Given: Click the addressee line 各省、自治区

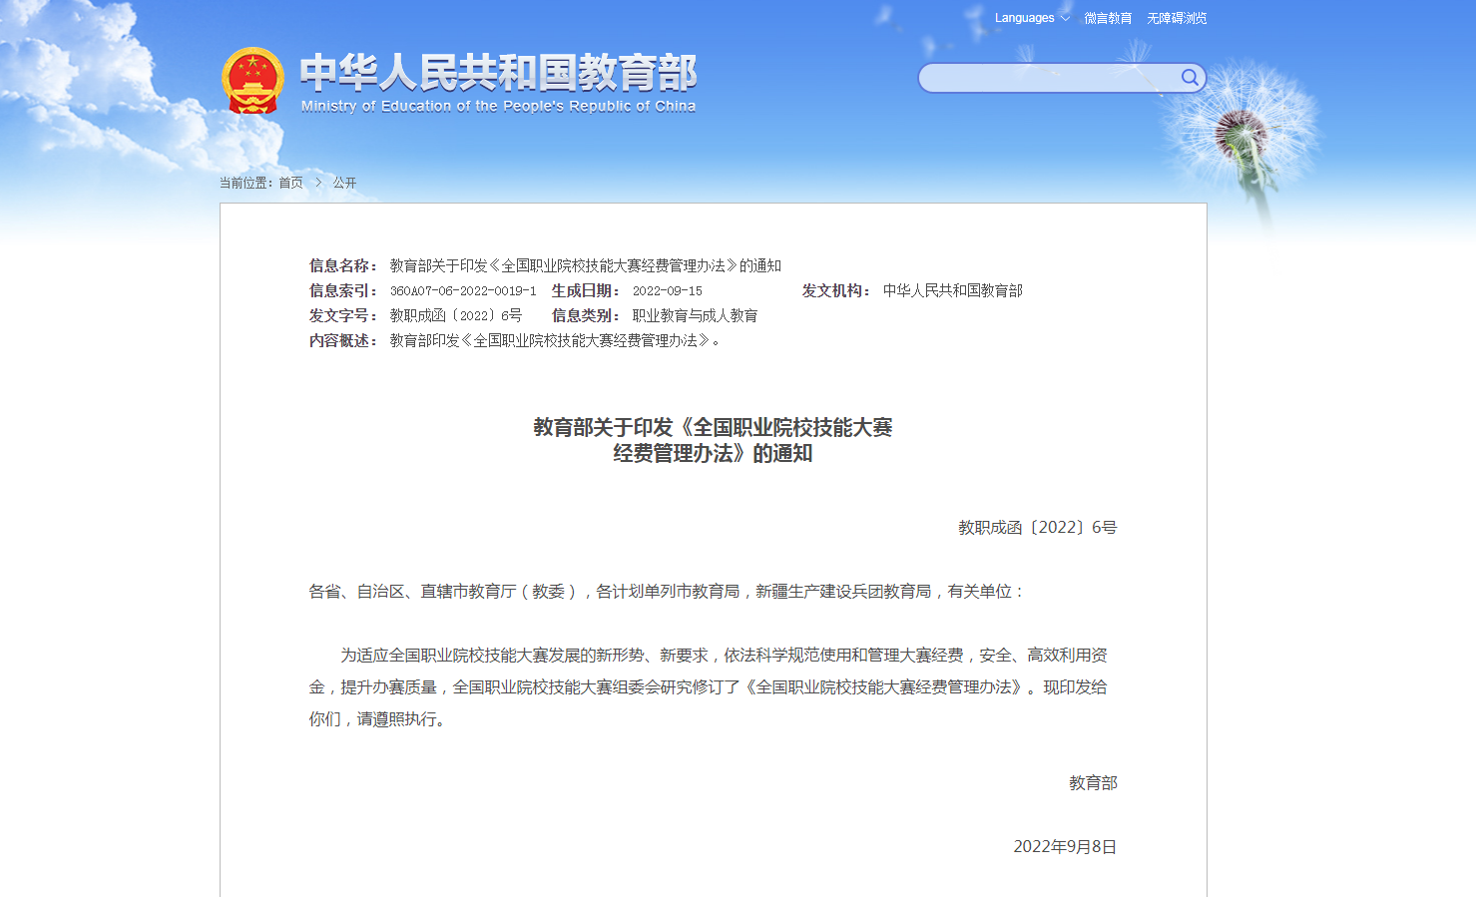Looking at the screenshot, I should pos(667,591).
